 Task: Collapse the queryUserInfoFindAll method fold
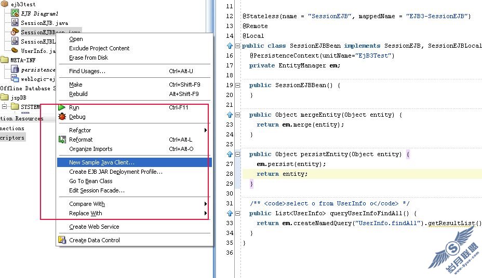click(237, 213)
